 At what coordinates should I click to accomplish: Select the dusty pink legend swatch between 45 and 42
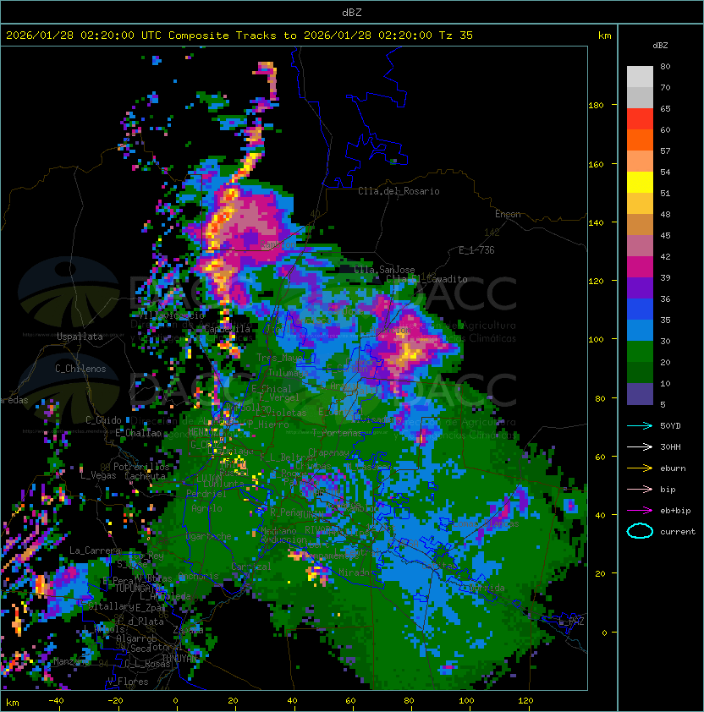tap(640, 246)
